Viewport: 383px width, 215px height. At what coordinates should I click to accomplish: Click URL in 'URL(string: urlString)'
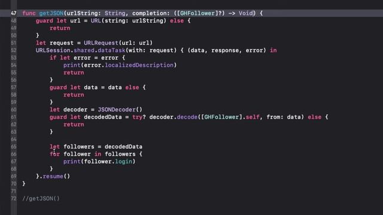96,21
